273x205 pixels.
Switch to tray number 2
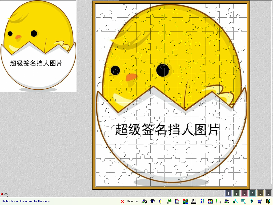(x=236, y=193)
